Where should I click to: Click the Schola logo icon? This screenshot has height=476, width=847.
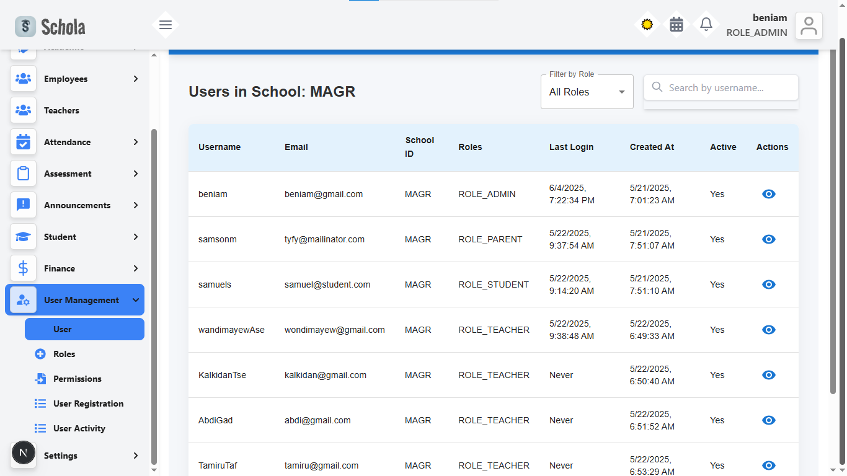pyautogui.click(x=25, y=26)
